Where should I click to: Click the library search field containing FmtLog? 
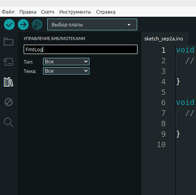(x=80, y=50)
